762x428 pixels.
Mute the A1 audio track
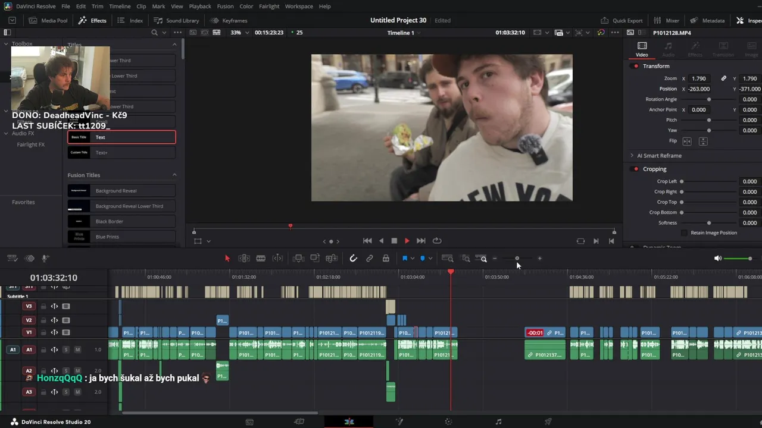(77, 350)
